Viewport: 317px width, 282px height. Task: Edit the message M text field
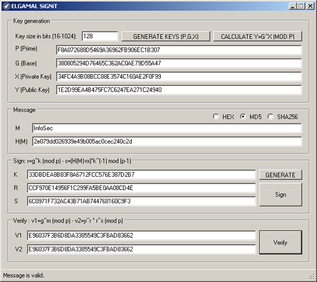(166, 128)
